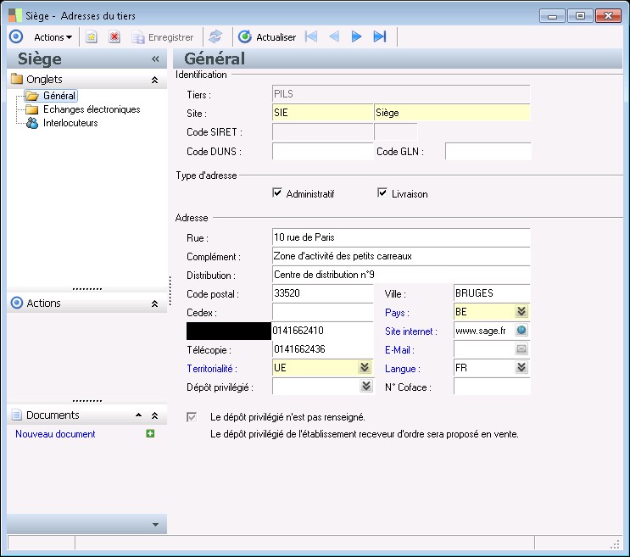
Task: Click the Actualiser refresh icon
Action: (x=245, y=37)
